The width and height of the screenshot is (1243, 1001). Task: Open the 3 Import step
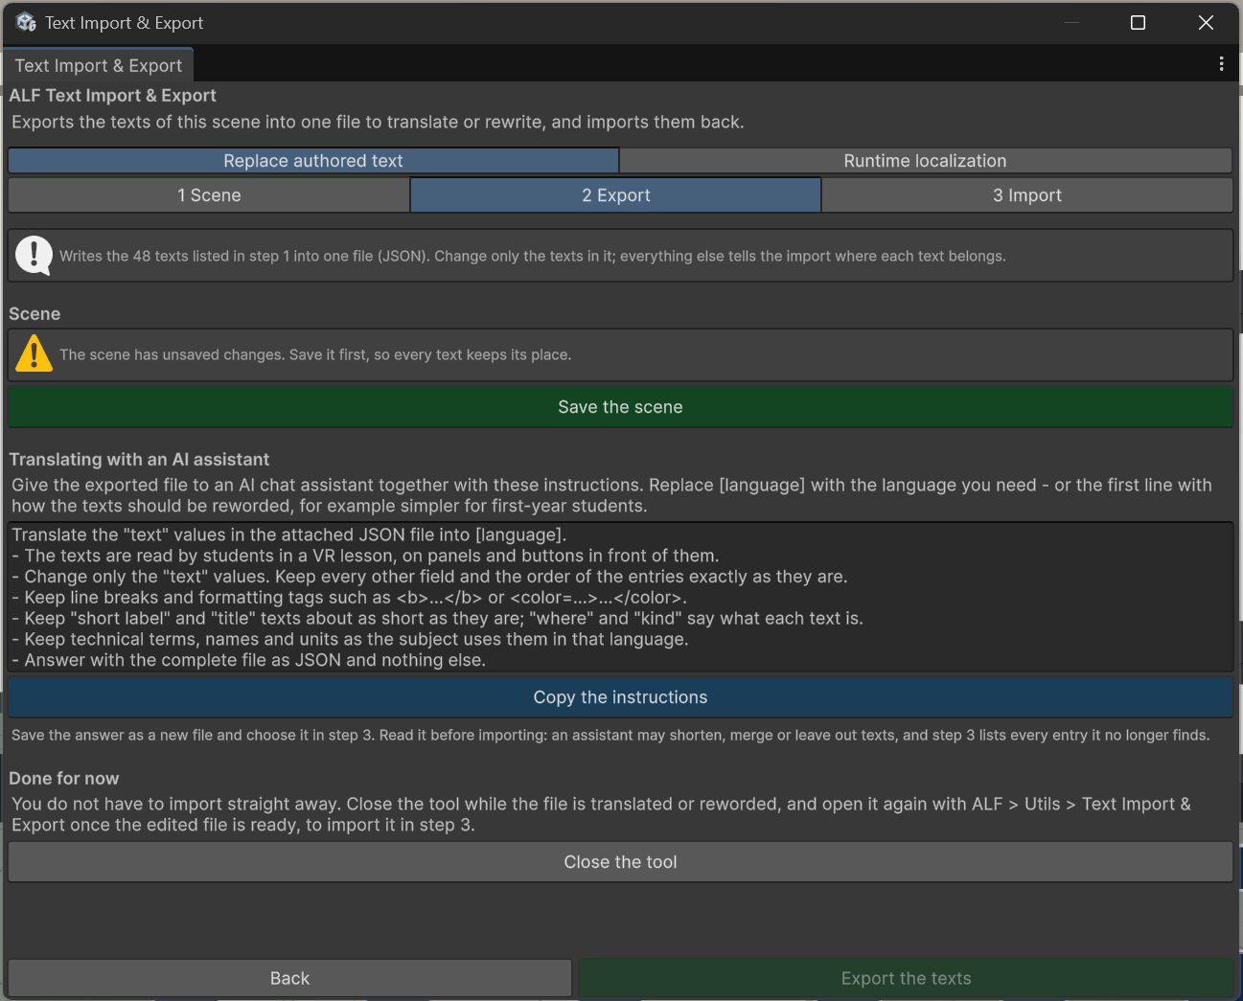[1027, 195]
